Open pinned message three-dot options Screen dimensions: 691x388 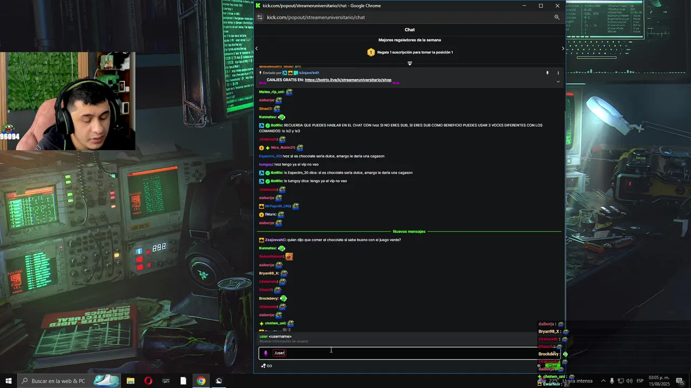click(558, 73)
